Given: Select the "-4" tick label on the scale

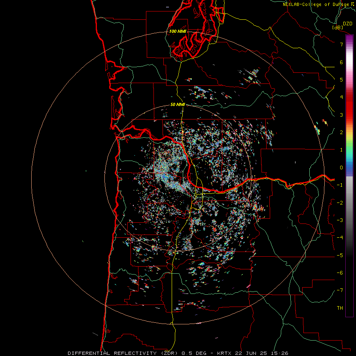Looking at the screenshot, I should [340, 238].
